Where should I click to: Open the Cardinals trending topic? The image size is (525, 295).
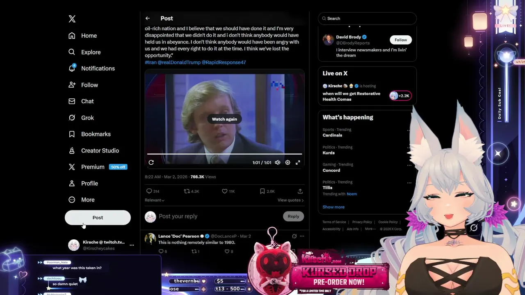tap(332, 135)
